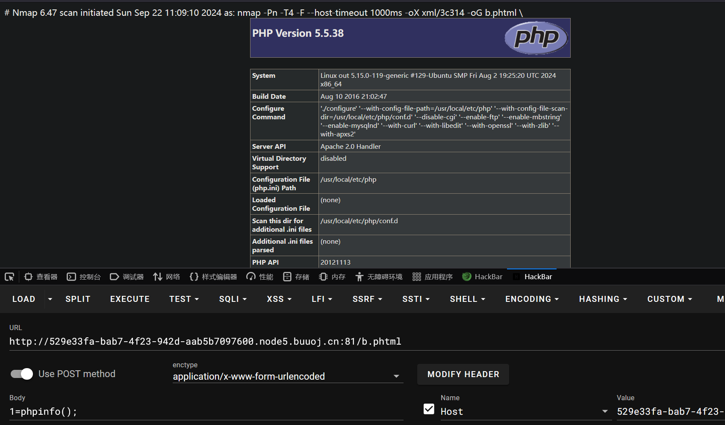The height and width of the screenshot is (425, 725).
Task: Click the PHP logo image
Action: point(536,38)
